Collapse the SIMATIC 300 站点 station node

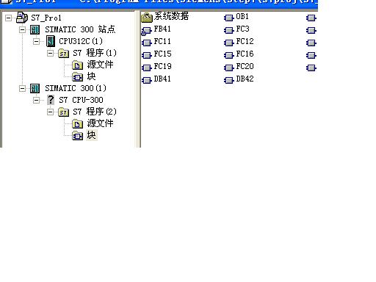pyautogui.click(x=22, y=29)
